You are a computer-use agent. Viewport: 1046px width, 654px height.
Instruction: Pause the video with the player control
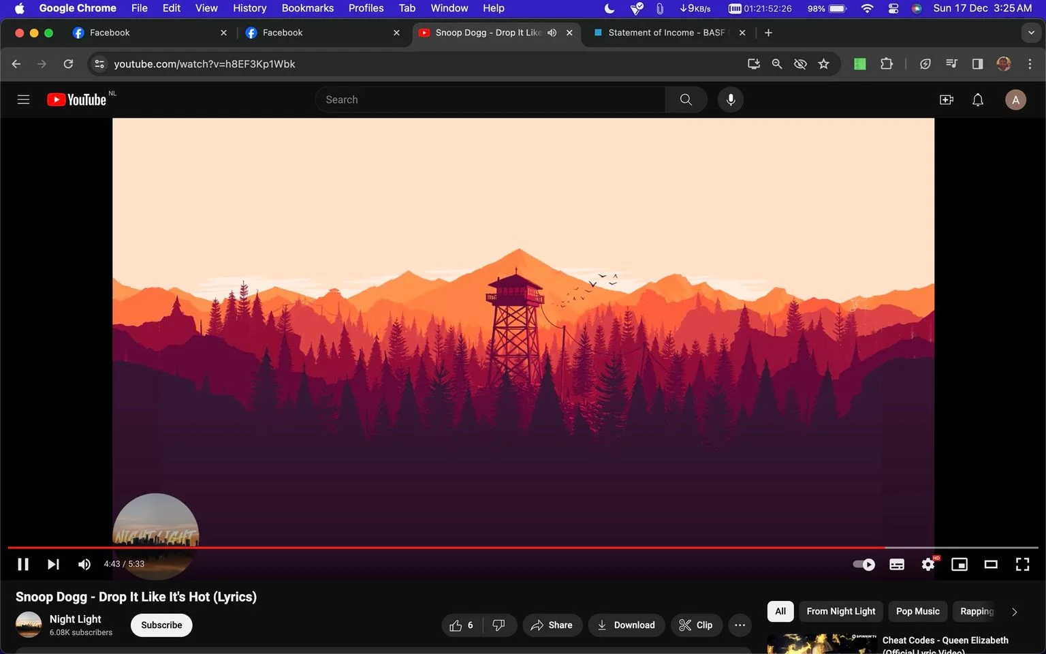[x=23, y=564]
